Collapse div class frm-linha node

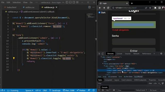click(x=104, y=66)
